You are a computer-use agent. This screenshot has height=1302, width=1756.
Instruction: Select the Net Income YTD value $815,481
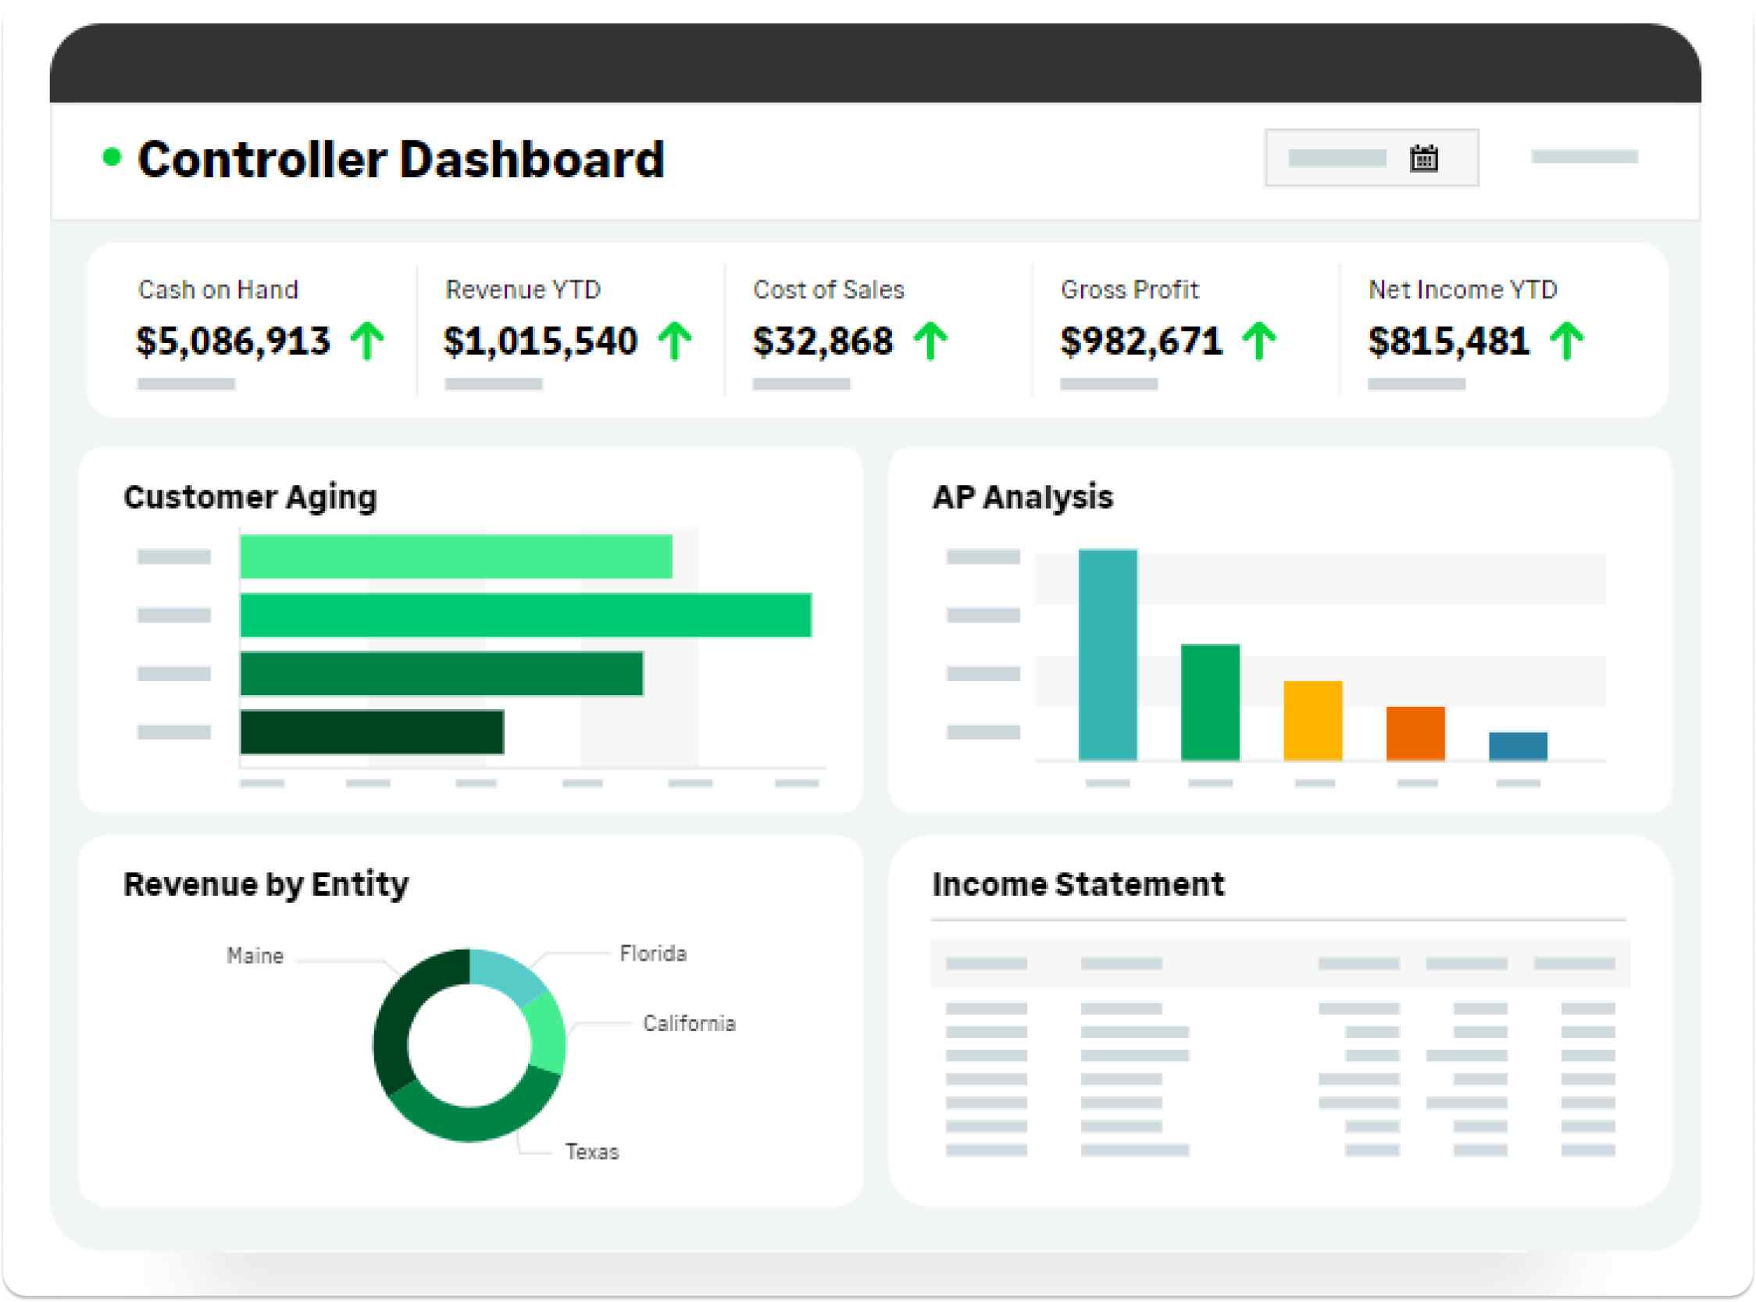(1448, 342)
